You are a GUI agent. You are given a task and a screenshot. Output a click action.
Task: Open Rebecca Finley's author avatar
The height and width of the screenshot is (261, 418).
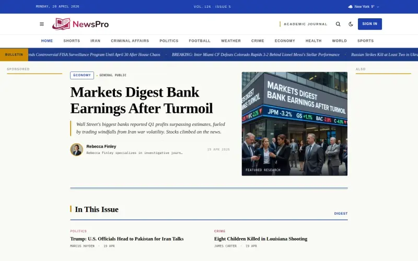click(77, 150)
